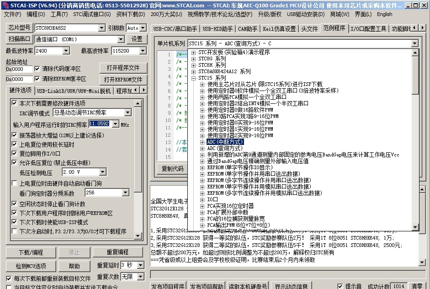Viewport: 430px width, 289px height.
Task: Enable 上电复位时由硬件自动启动看门狗
Action: [x=14, y=183]
